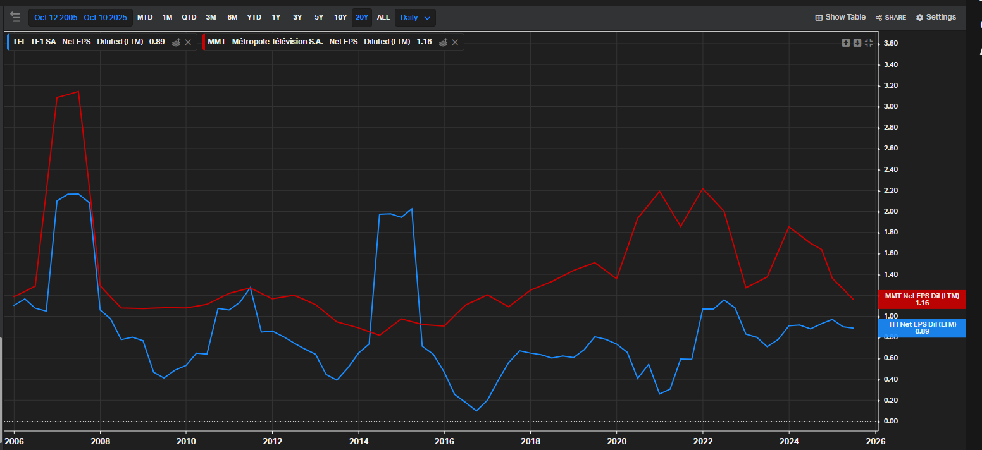Switch to the YTD time range

point(254,17)
